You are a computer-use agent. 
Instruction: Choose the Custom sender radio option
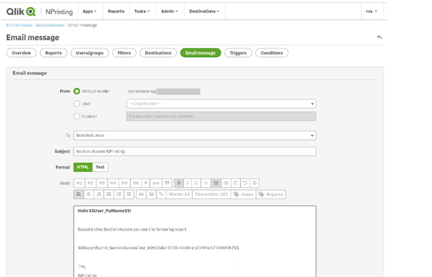(76, 116)
